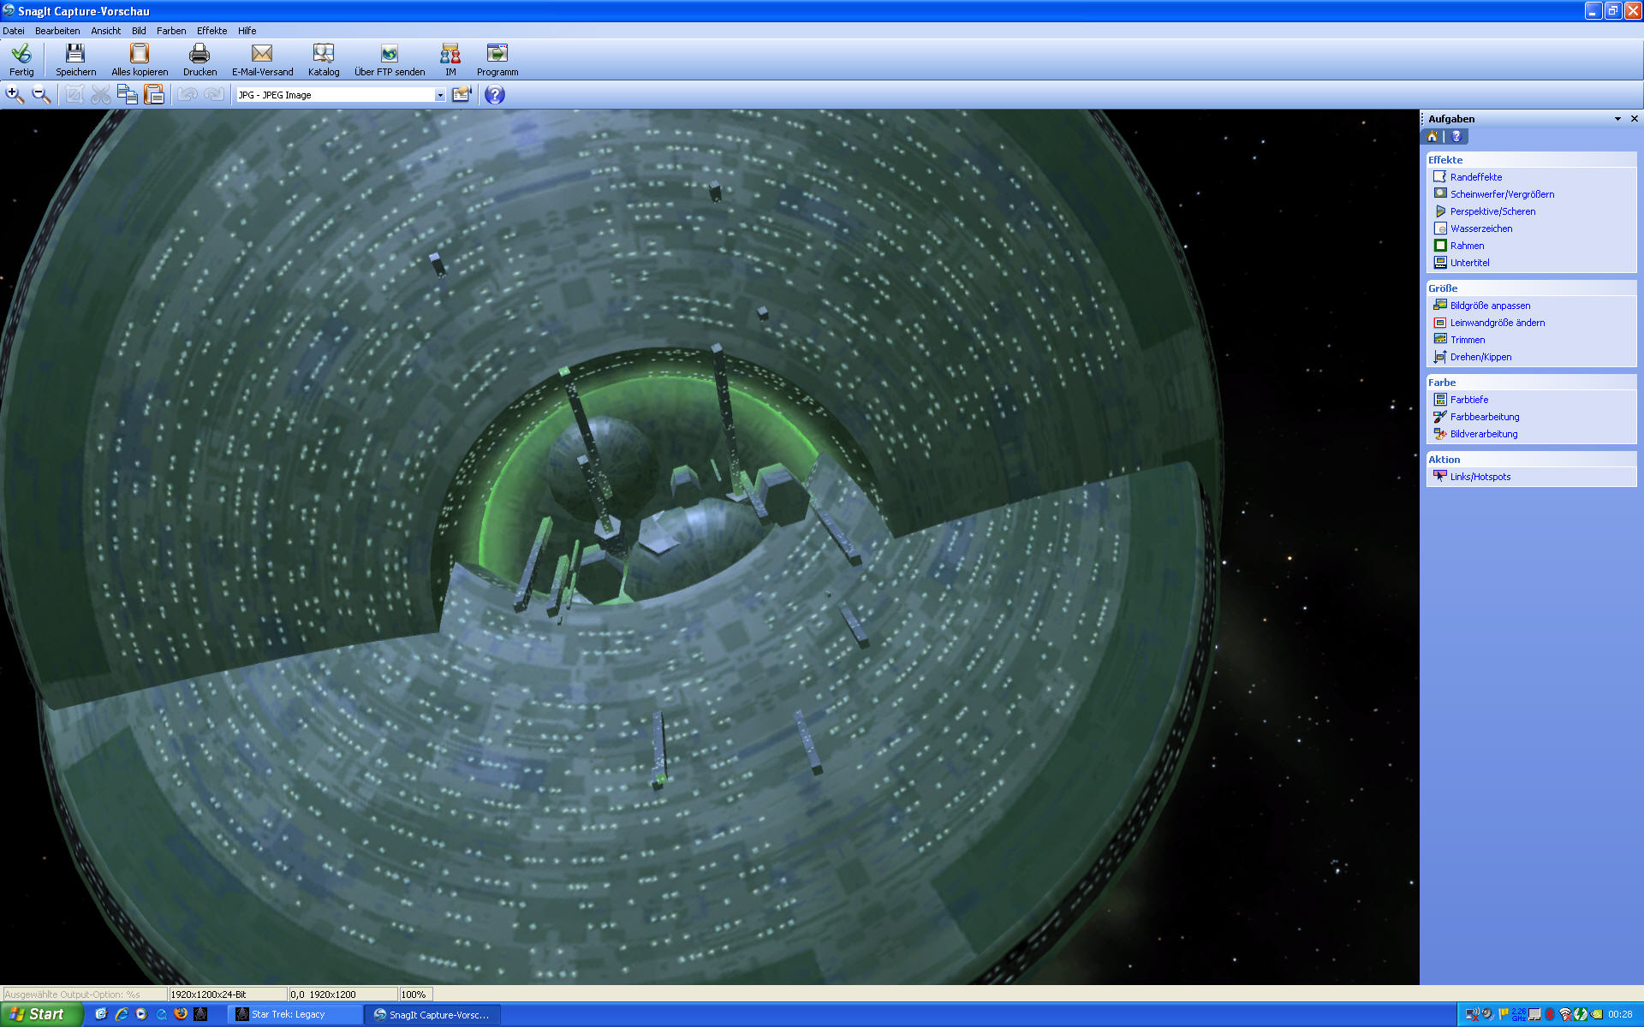Zoom in with the magnifier plus icon
Screen dimensions: 1644x1027
tap(15, 95)
